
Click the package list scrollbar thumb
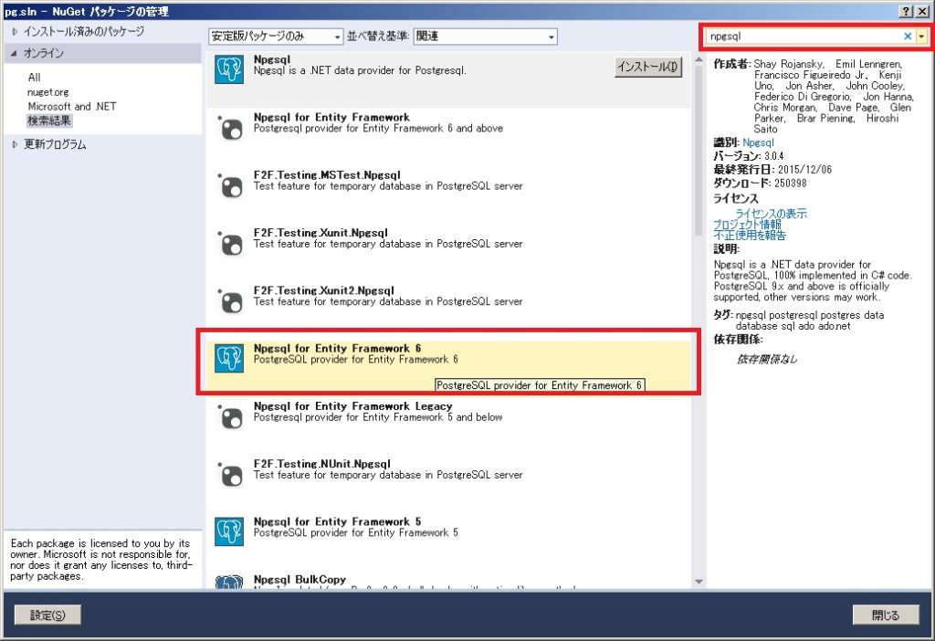click(x=699, y=151)
